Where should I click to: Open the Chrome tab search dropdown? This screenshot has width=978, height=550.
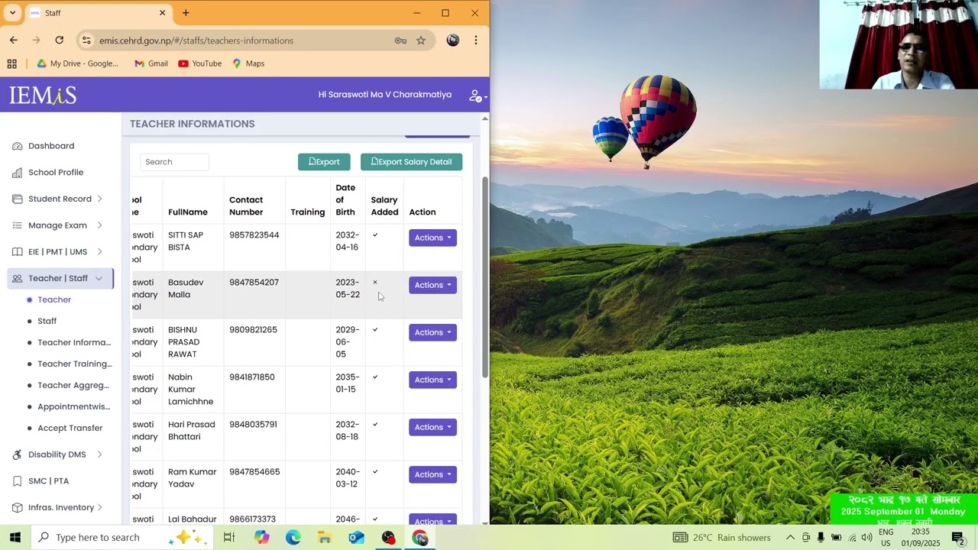click(12, 13)
